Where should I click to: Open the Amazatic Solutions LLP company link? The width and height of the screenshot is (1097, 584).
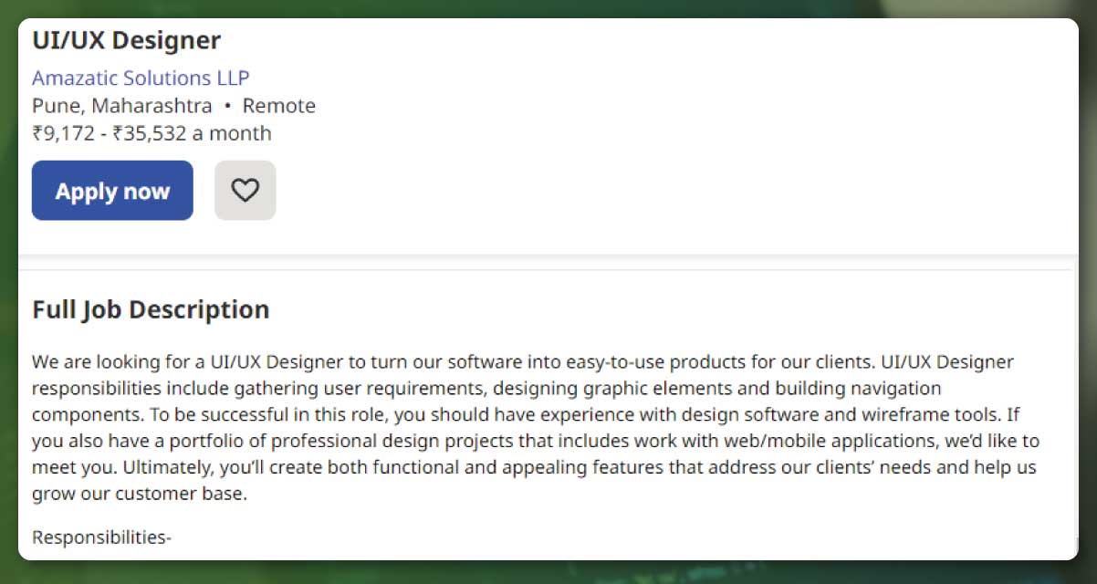pos(141,78)
